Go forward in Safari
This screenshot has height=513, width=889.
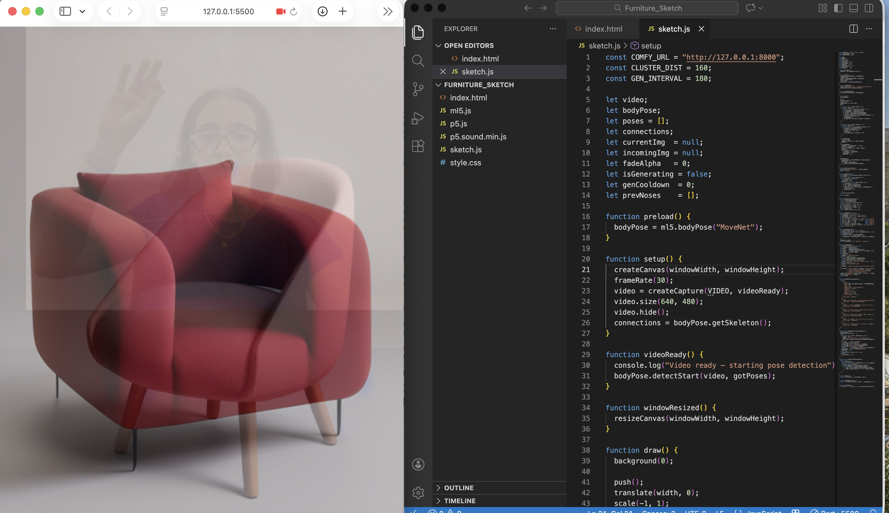(130, 11)
